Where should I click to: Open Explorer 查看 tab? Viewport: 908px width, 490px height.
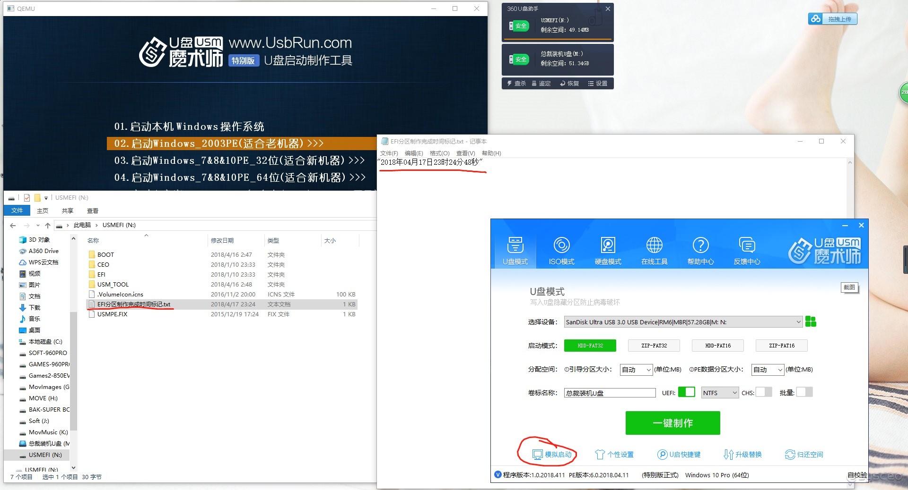click(93, 211)
